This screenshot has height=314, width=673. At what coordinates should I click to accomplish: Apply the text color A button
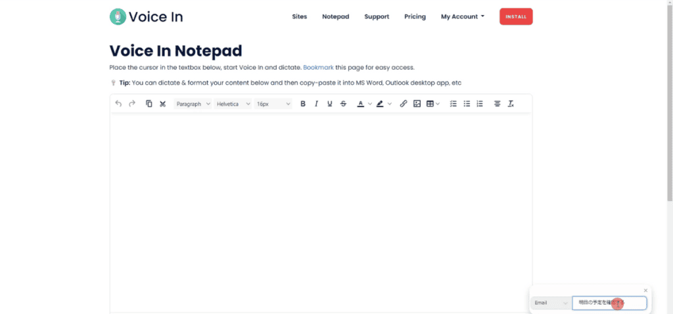pos(361,103)
